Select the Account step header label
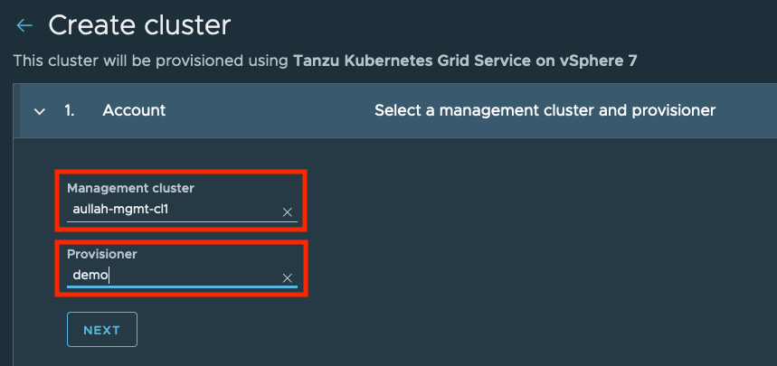This screenshot has height=366, width=777. [134, 110]
